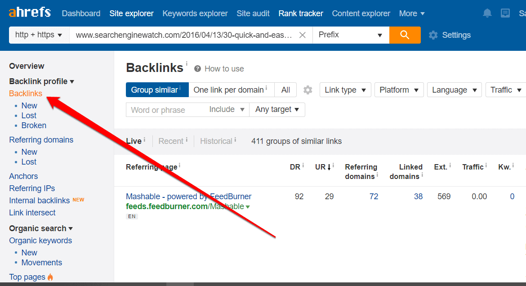Click the info icon beside Ext. column

point(450,165)
